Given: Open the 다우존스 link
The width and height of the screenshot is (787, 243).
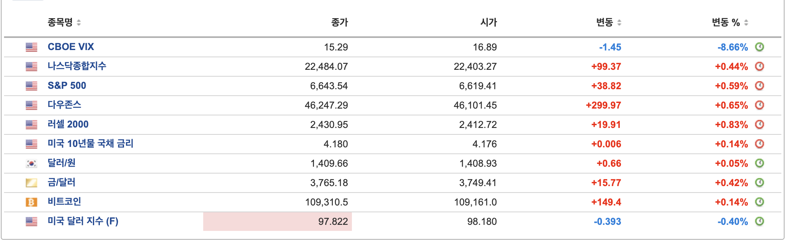Looking at the screenshot, I should click(x=65, y=105).
